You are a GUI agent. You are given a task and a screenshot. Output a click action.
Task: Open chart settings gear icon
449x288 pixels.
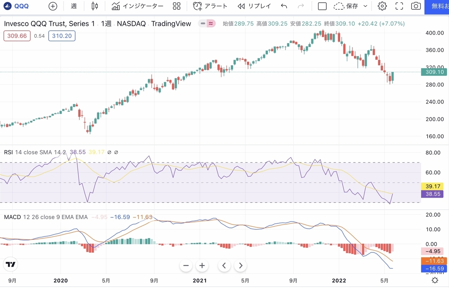382,6
